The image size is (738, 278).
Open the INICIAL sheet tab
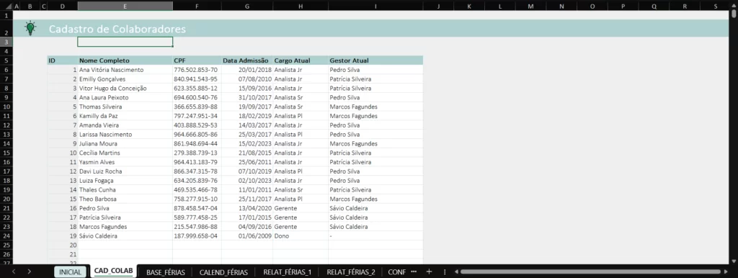tap(70, 272)
